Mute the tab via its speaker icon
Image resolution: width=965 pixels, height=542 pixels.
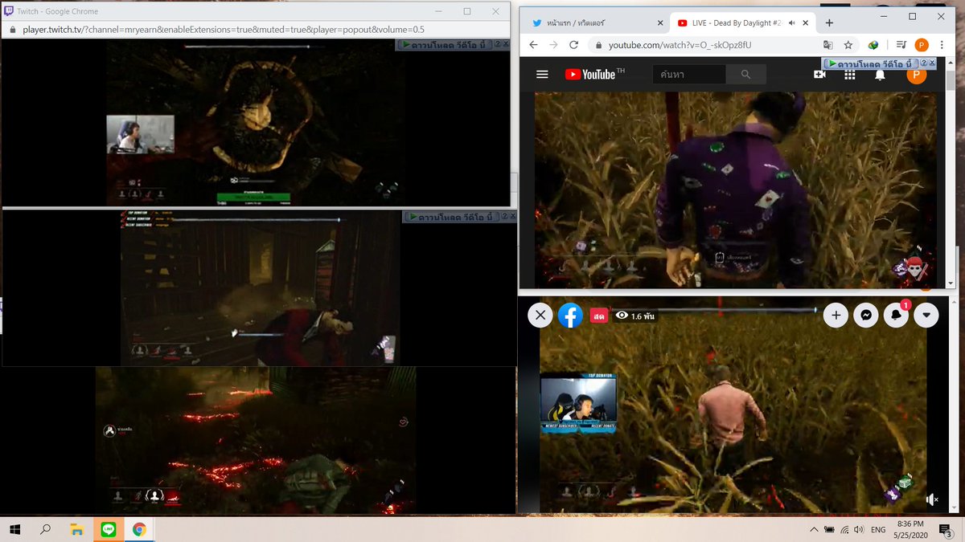tap(791, 23)
